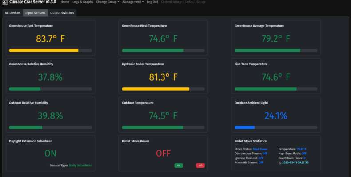Click the Countdown Timer 0 value

(x=304, y=158)
